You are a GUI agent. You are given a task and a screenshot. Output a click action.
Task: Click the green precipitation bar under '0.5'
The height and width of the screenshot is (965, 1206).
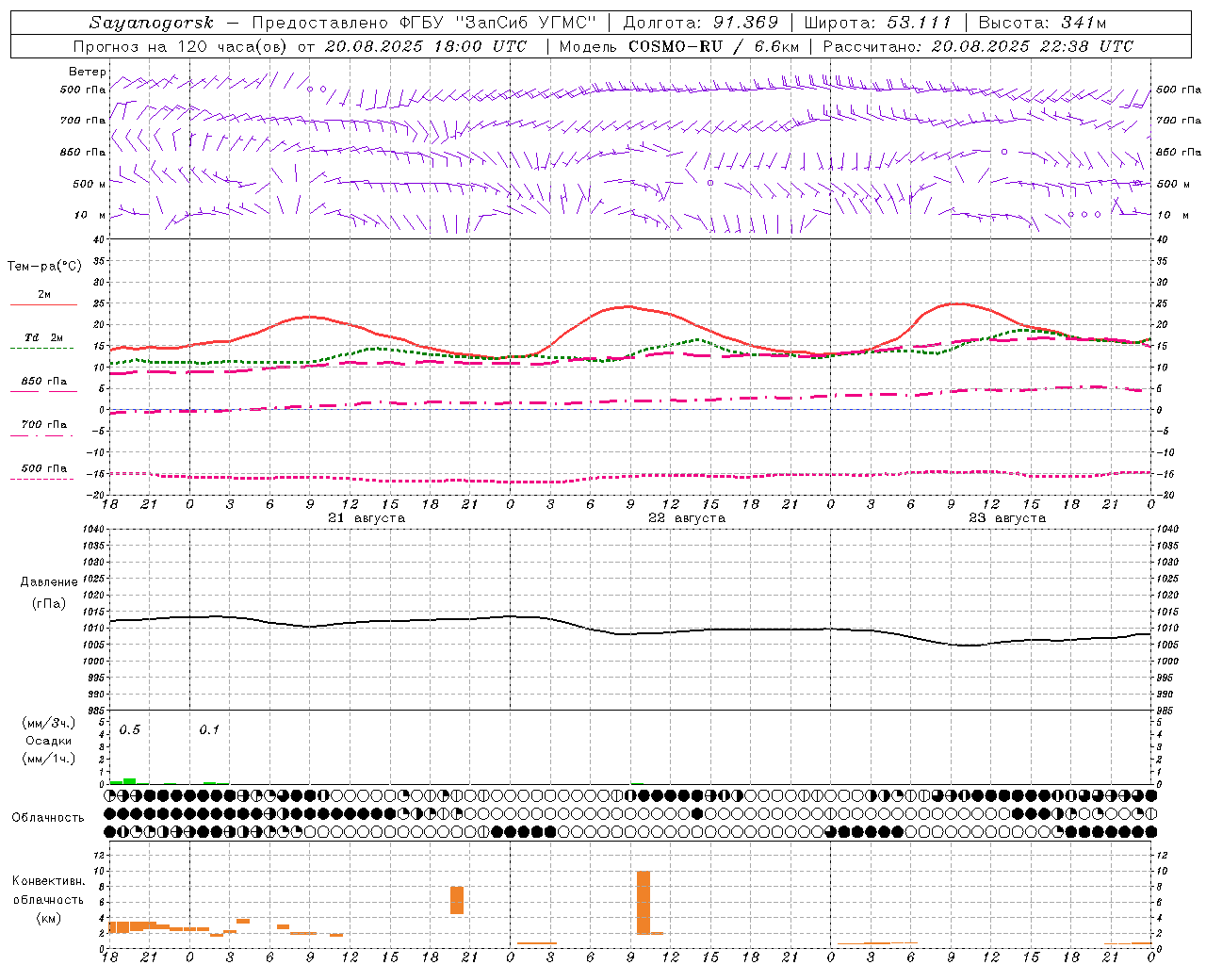(130, 781)
